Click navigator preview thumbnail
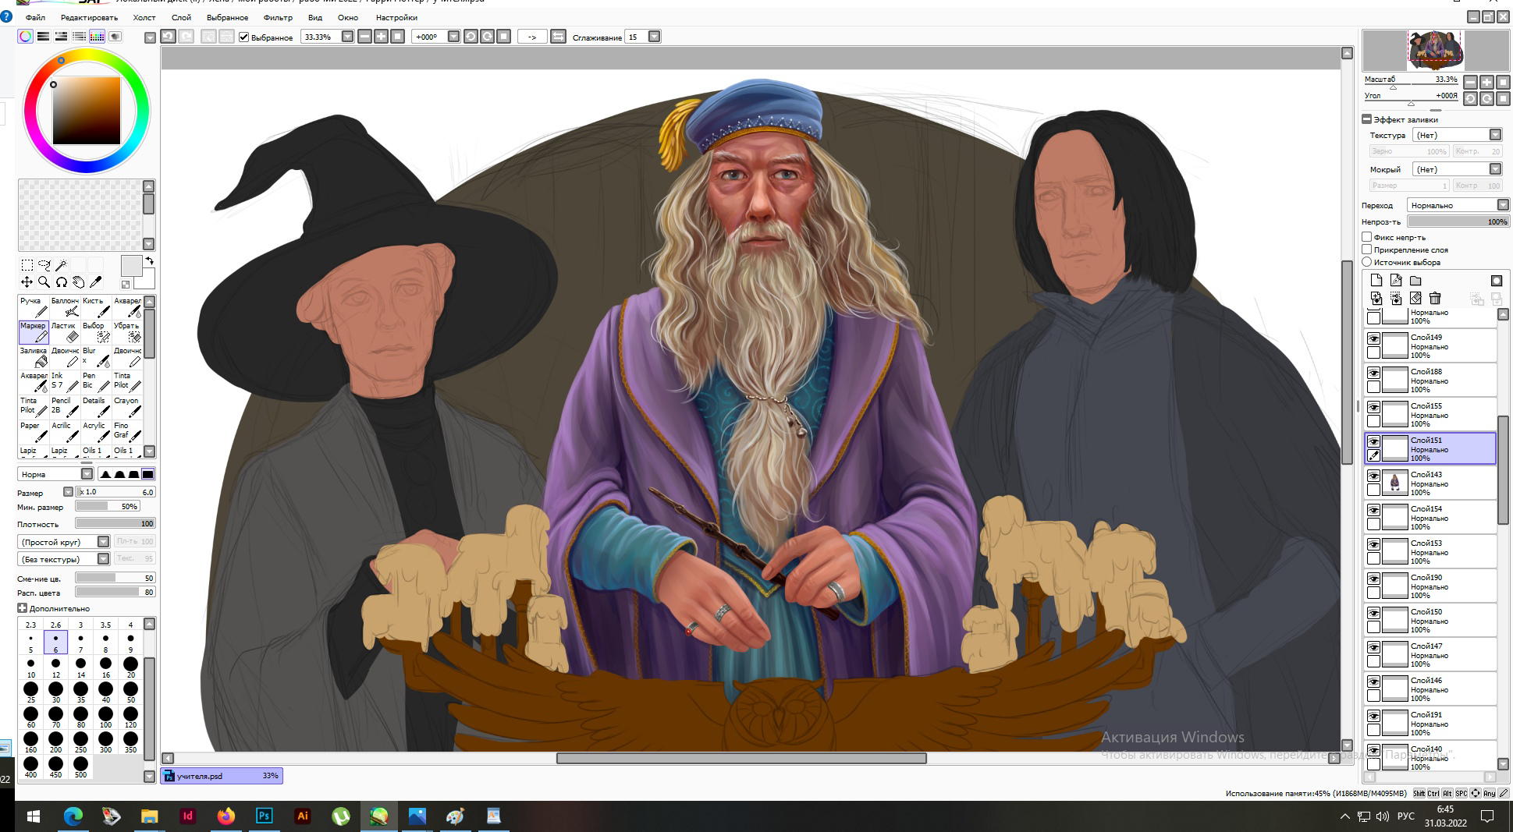 click(x=1436, y=51)
